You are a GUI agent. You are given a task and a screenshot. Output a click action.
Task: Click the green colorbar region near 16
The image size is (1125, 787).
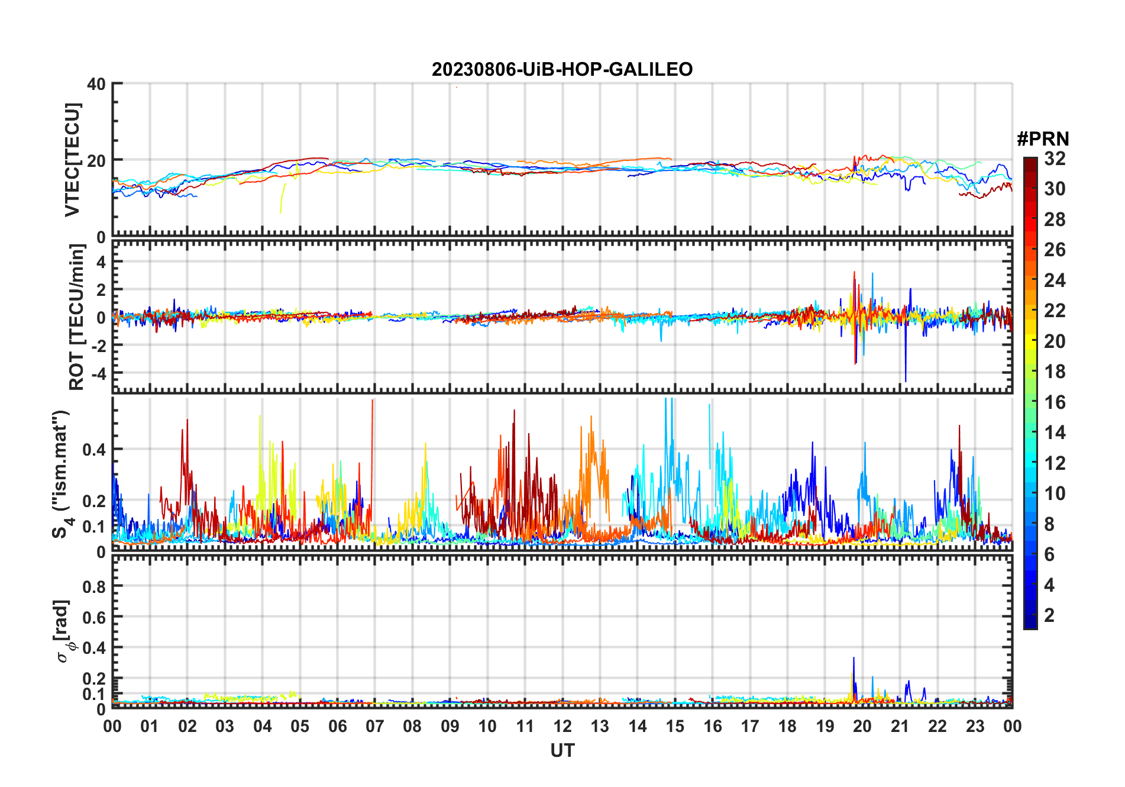[x=1030, y=402]
